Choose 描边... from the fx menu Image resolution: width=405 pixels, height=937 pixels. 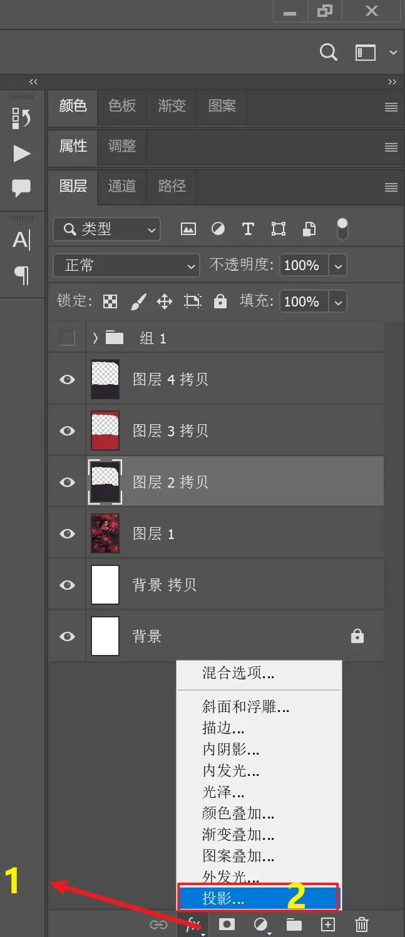(259, 728)
